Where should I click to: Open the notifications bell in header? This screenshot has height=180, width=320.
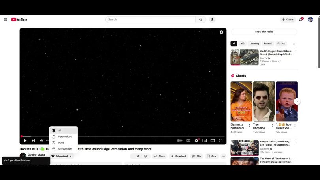(x=301, y=19)
